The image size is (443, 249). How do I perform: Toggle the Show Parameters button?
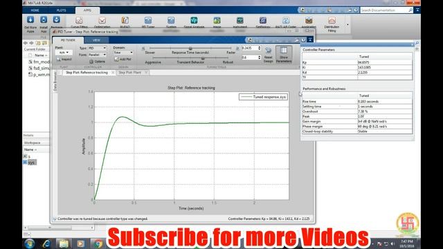284,55
